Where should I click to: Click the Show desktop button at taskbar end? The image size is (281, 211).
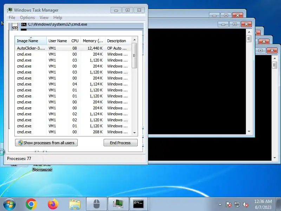(279, 204)
